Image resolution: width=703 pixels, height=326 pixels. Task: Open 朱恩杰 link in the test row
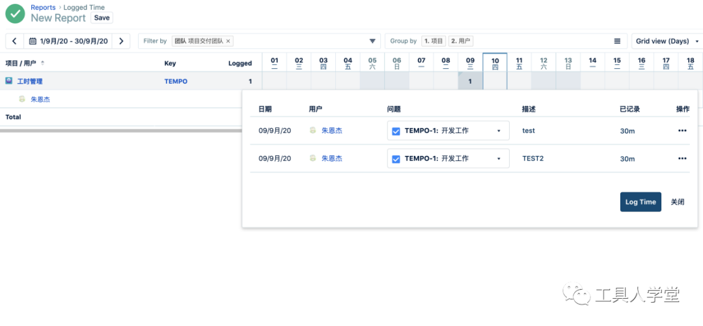[x=332, y=131]
